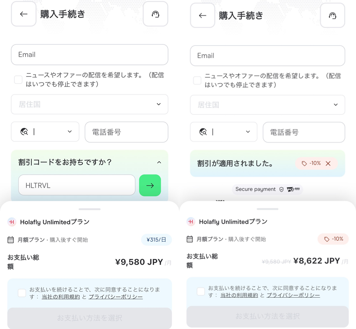Viewport: 356px width, 329px height.
Task: Tap the ¥315/日 price badge
Action: (x=156, y=240)
